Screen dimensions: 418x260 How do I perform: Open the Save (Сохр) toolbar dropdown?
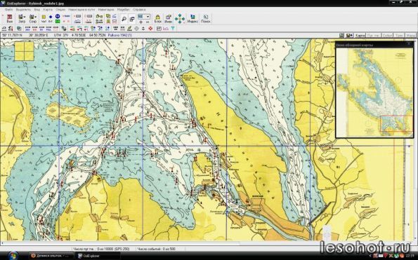point(33,19)
